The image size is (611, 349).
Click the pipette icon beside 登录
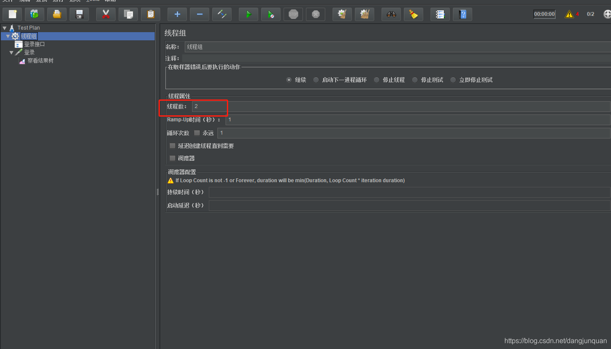19,52
